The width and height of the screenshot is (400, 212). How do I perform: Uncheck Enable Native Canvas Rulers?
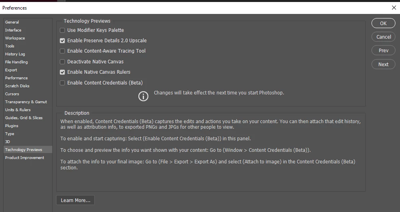pos(62,73)
